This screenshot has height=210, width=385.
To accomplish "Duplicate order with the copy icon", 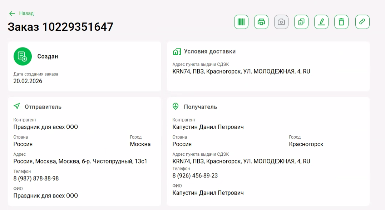I will pos(301,22).
